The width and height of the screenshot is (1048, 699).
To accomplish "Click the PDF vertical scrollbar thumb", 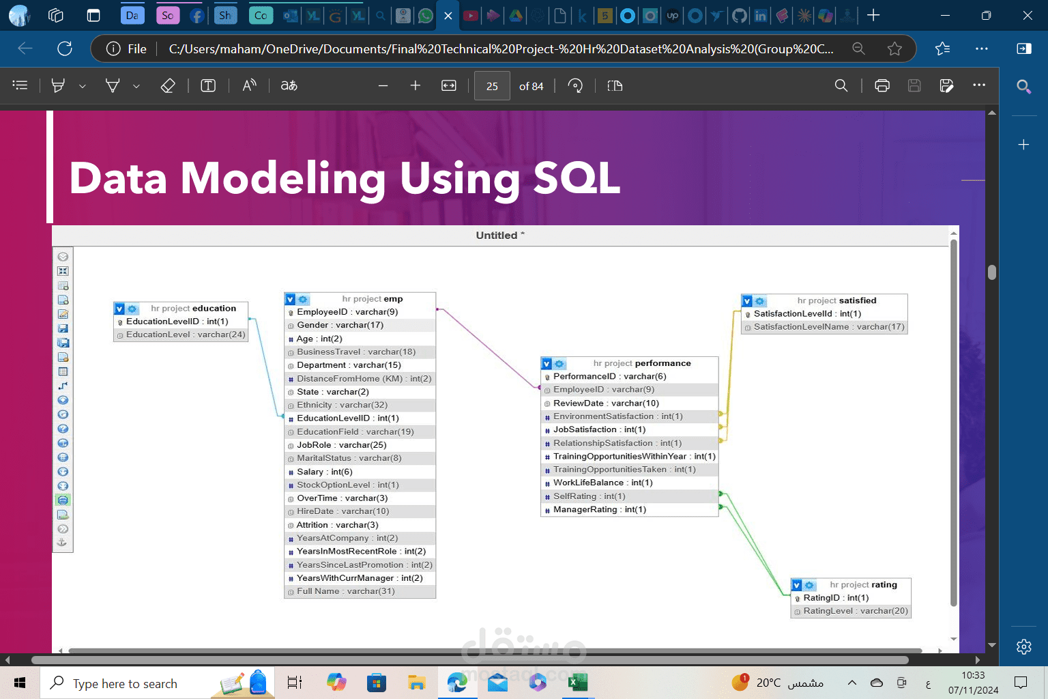I will coord(992,272).
